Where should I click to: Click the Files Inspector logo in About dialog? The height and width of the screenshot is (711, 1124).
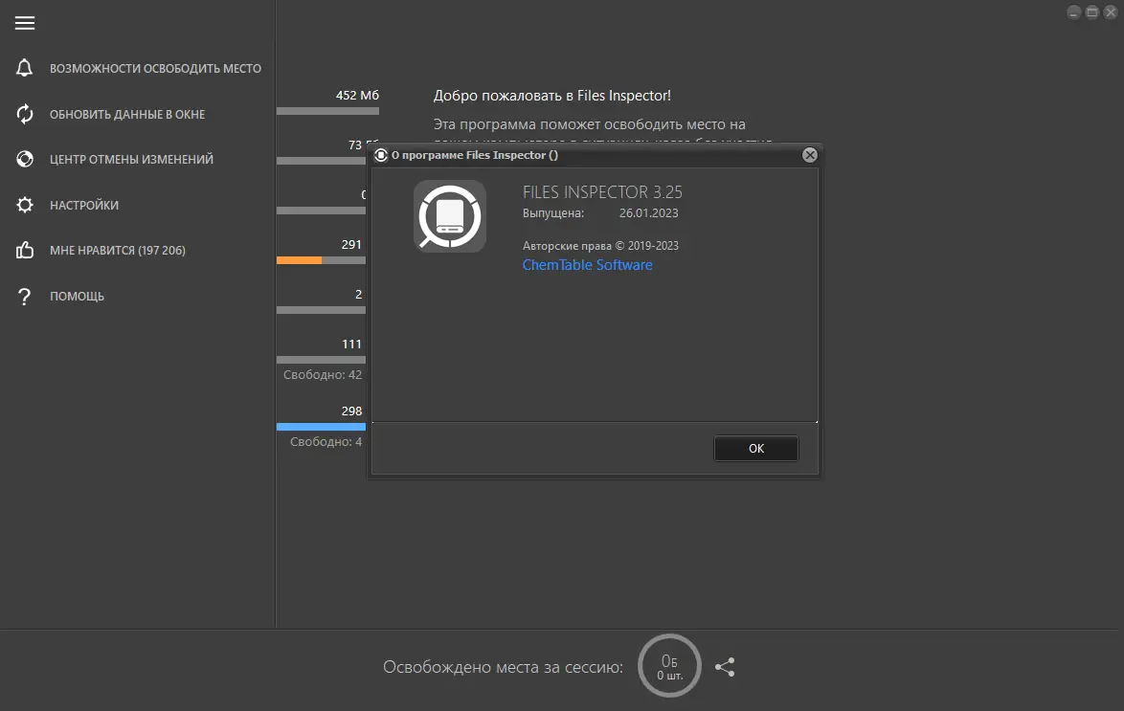(x=449, y=216)
